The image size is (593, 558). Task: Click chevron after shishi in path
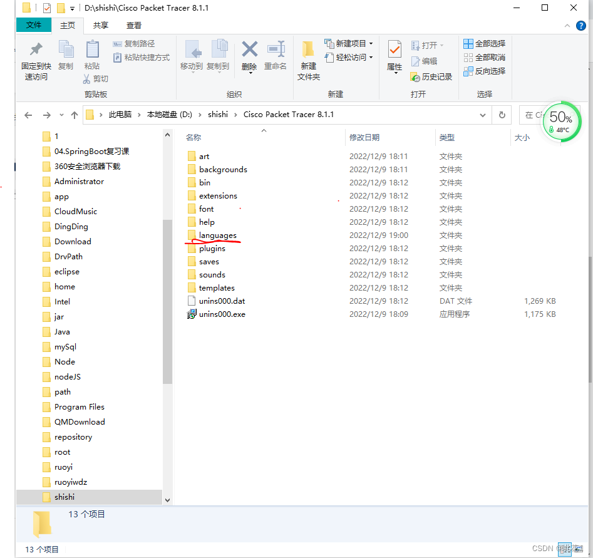pos(235,115)
